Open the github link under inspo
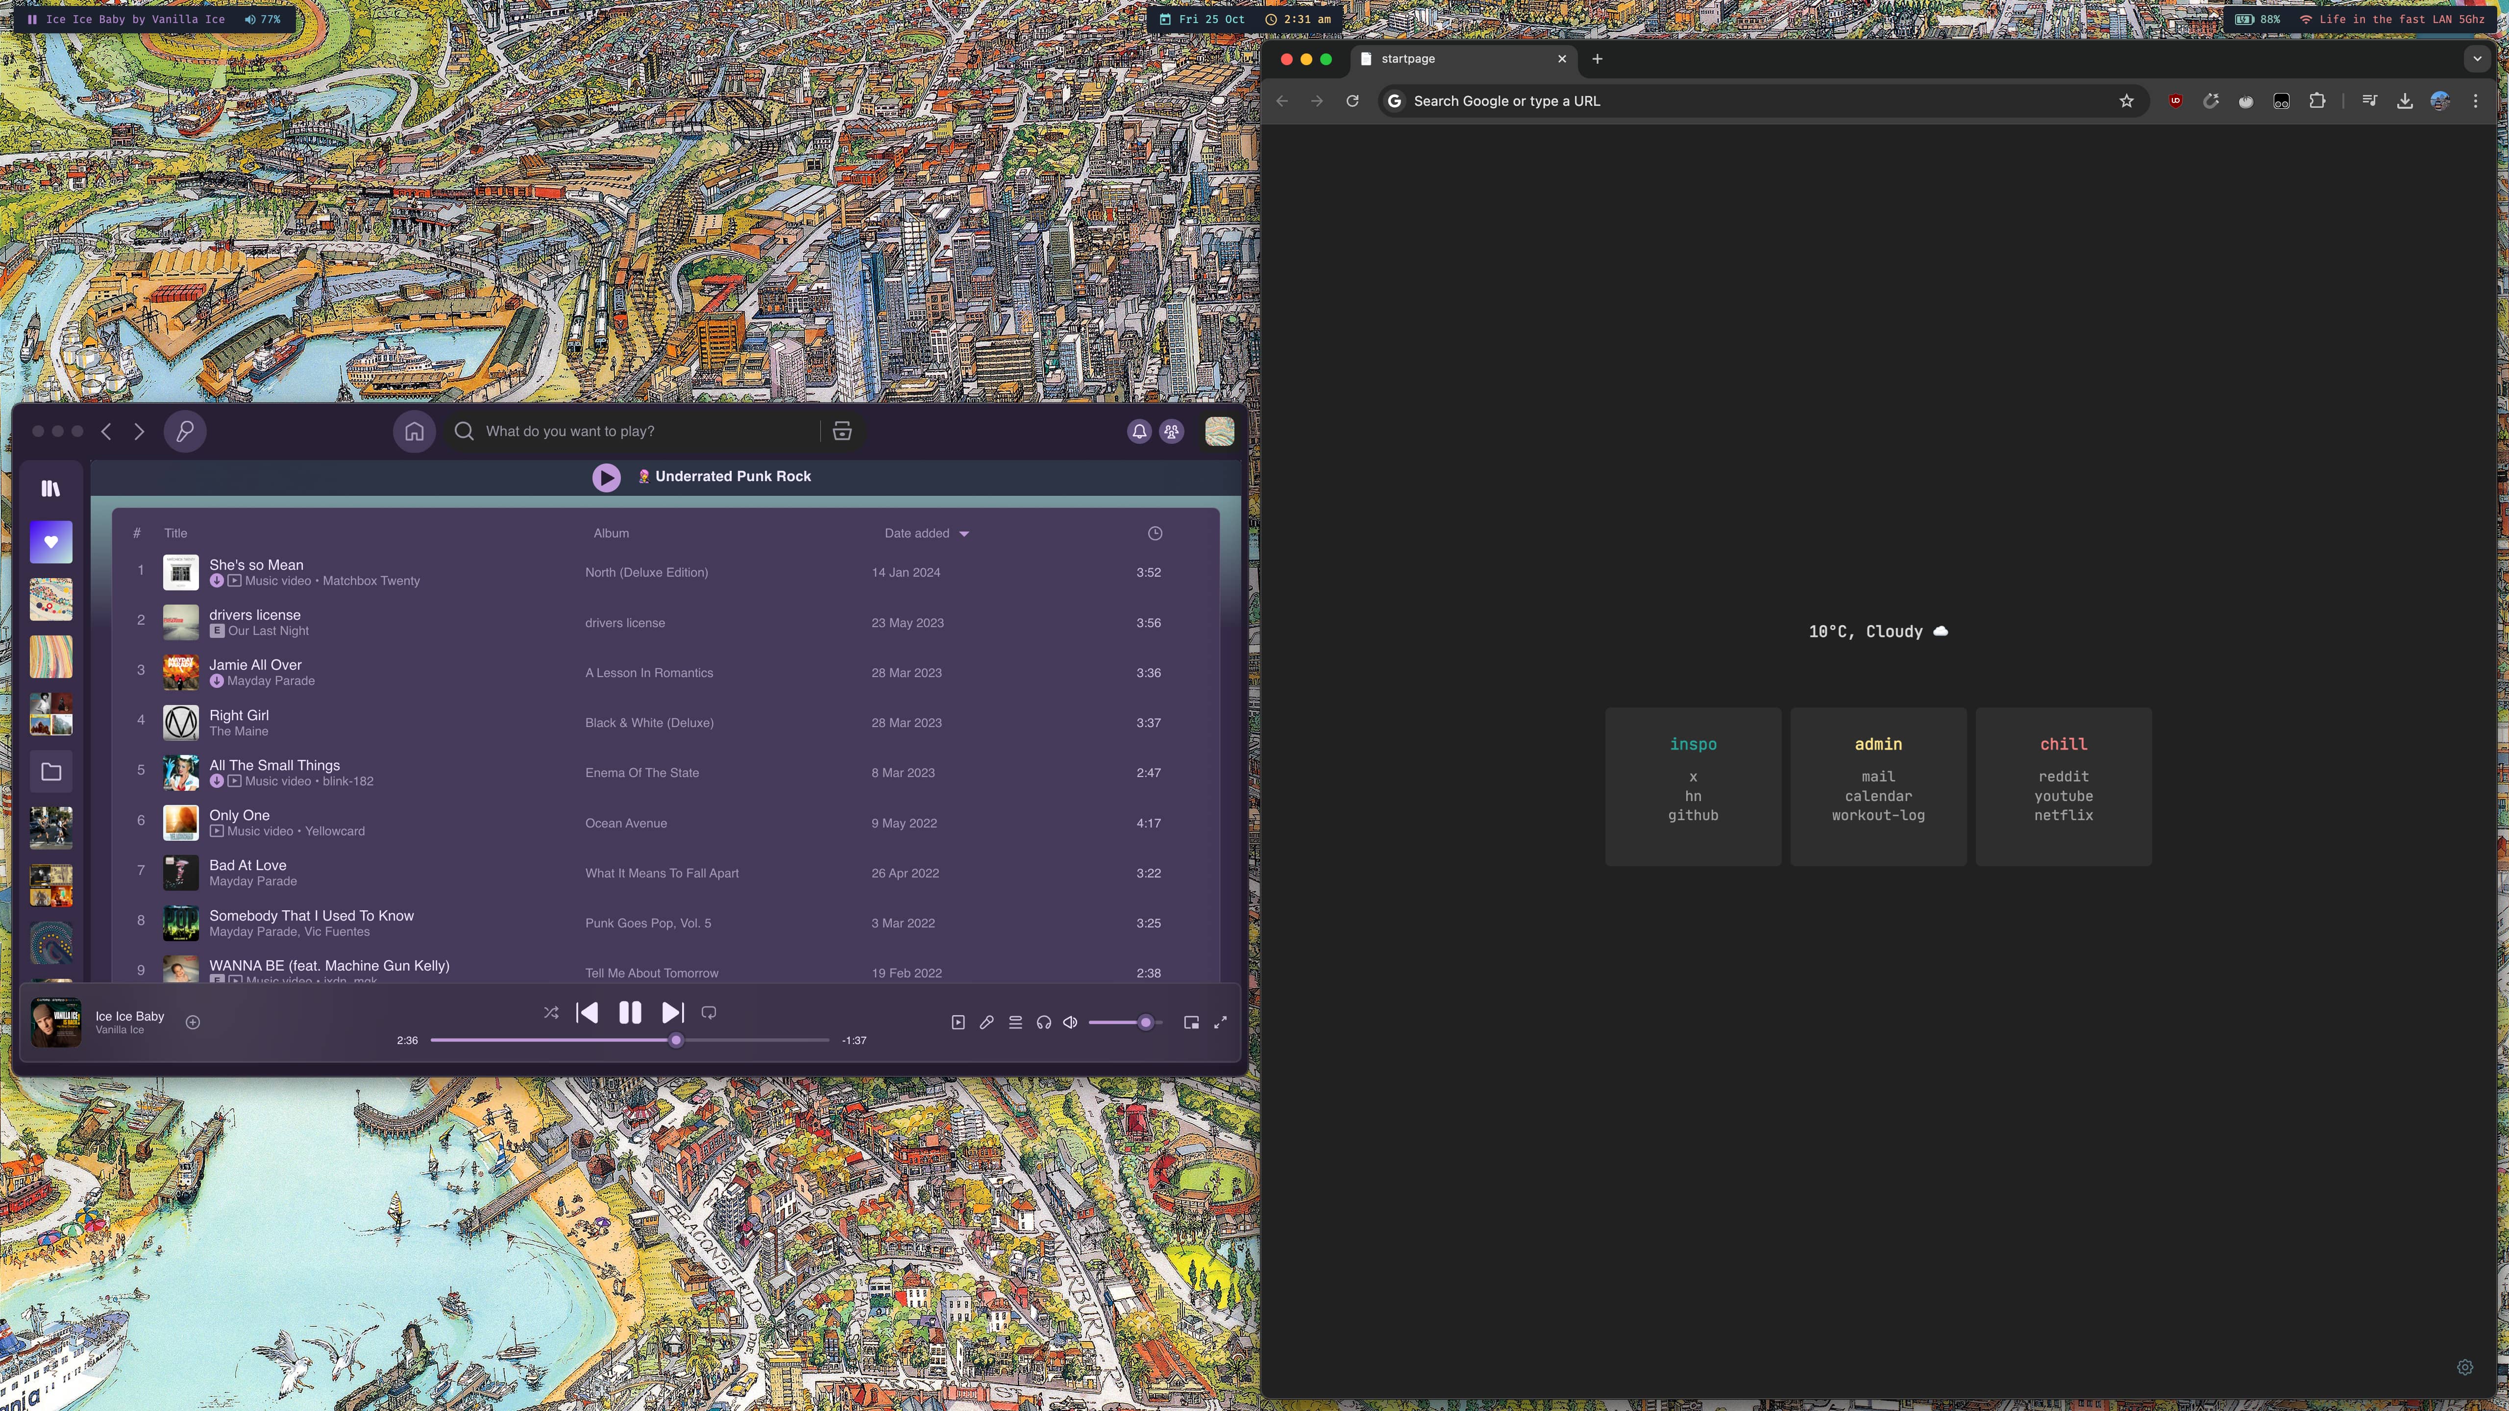 tap(1693, 816)
